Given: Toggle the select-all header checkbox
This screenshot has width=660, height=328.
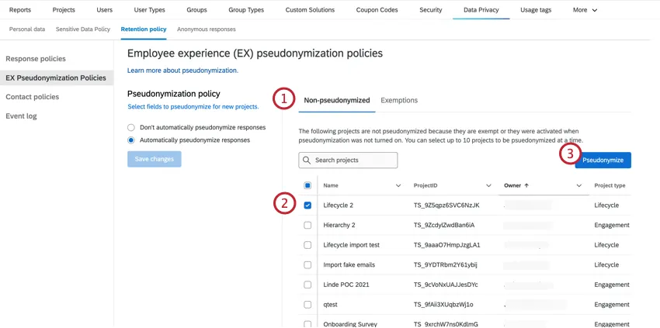Looking at the screenshot, I should pos(308,186).
